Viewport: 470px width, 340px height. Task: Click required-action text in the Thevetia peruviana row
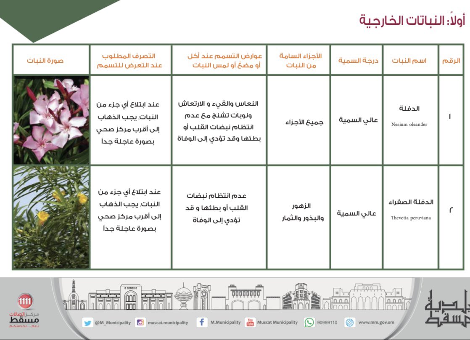(129, 210)
